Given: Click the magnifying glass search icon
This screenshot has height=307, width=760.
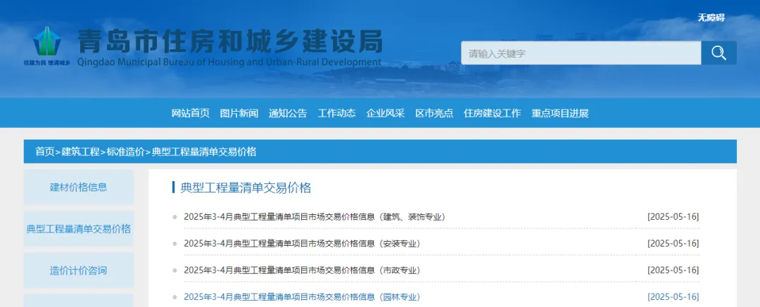Looking at the screenshot, I should click(x=718, y=53).
